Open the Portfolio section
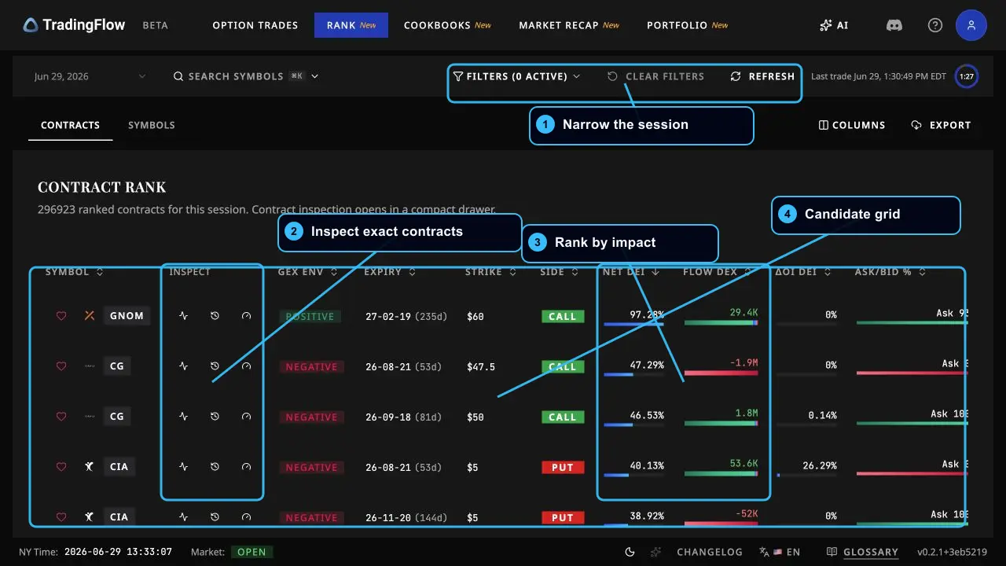The image size is (1006, 566). (x=688, y=25)
